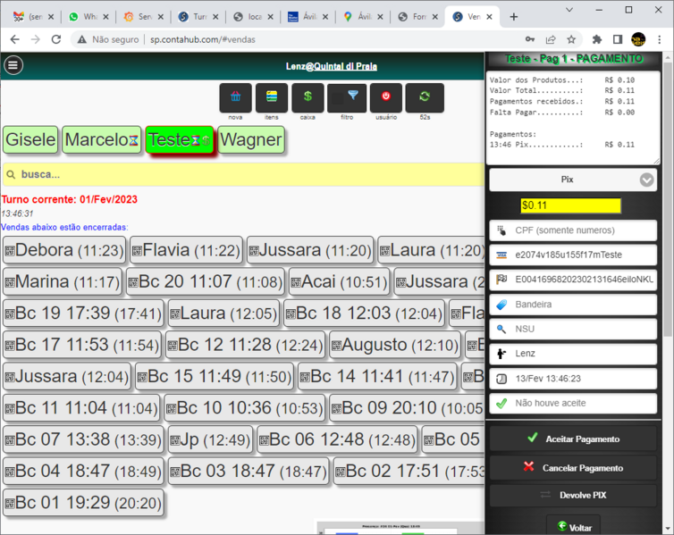The image size is (674, 535).
Task: Open closed sale Acai (10:51)
Action: pyautogui.click(x=339, y=281)
